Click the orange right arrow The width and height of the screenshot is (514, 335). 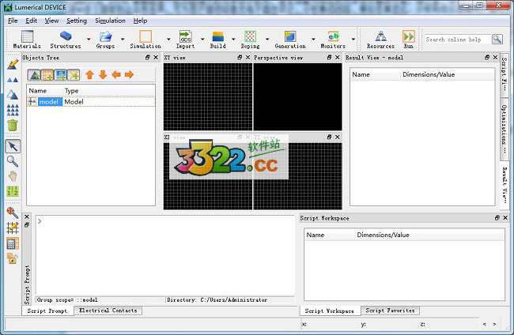[129, 75]
